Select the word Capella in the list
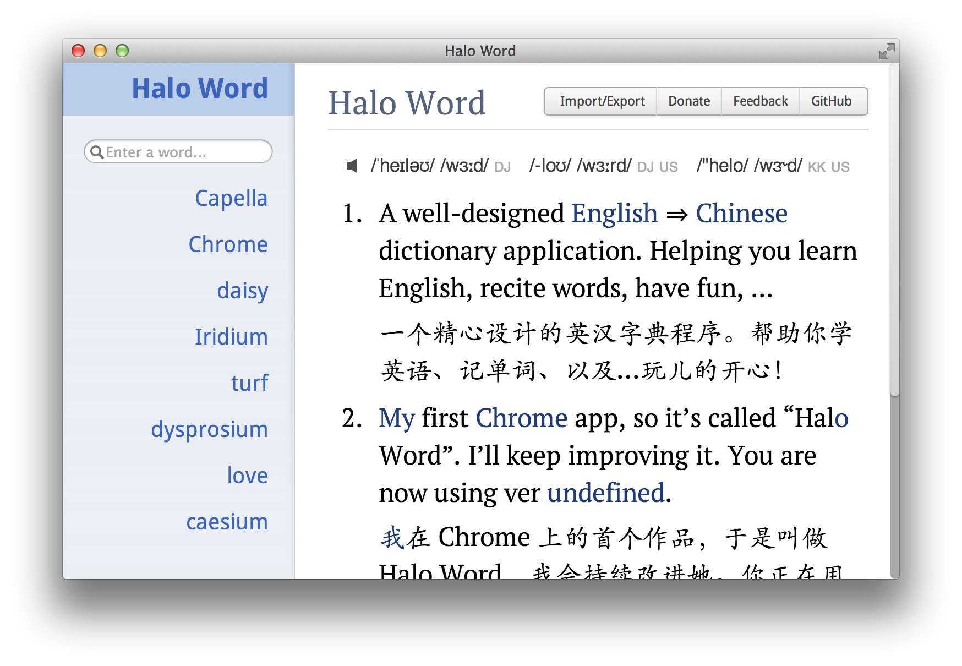The image size is (962, 666). point(231,198)
